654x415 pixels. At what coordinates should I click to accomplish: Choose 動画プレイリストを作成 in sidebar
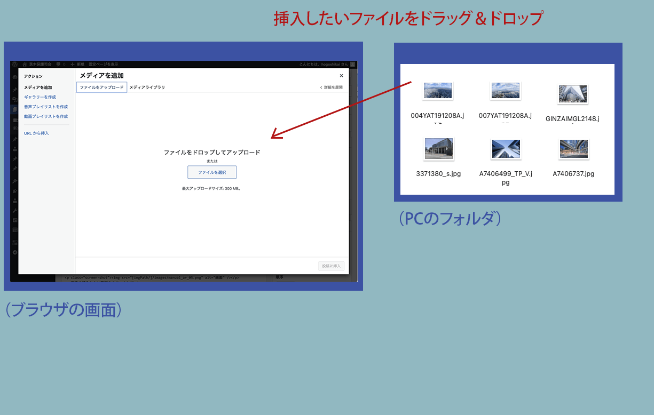click(x=46, y=116)
